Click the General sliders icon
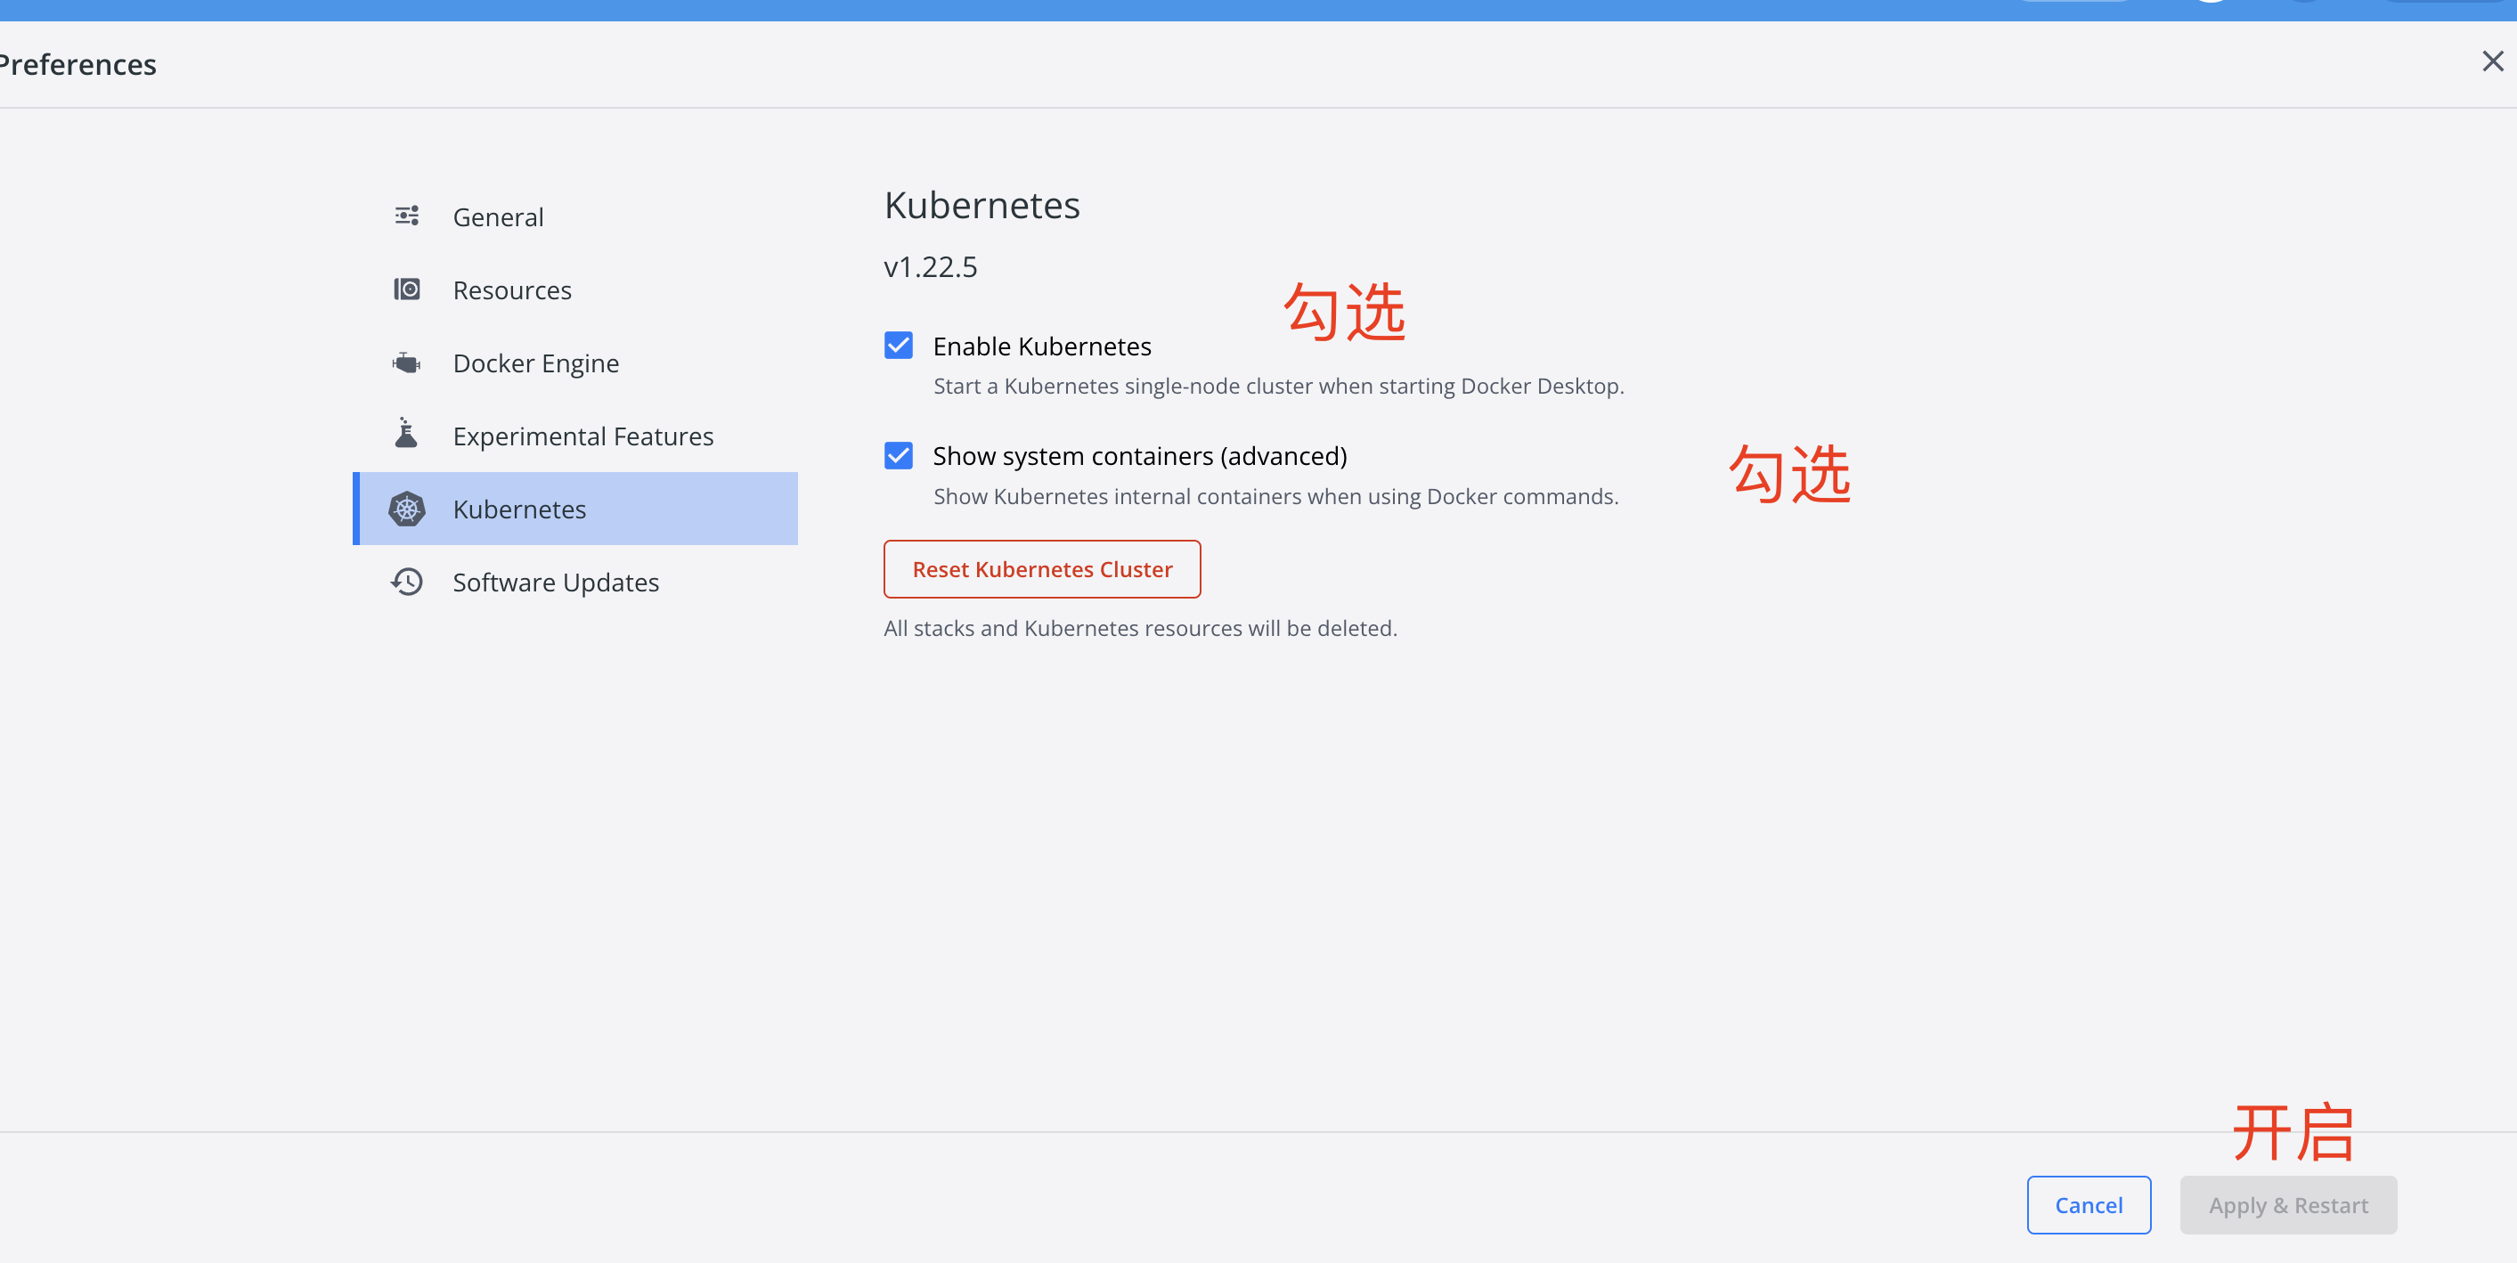Viewport: 2517px width, 1263px height. point(406,216)
